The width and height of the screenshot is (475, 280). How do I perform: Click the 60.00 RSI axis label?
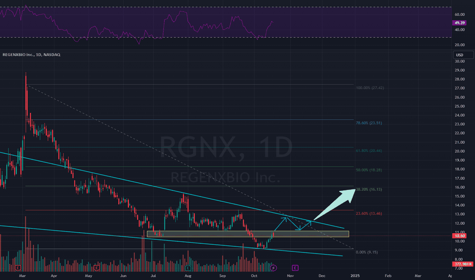[460, 15]
